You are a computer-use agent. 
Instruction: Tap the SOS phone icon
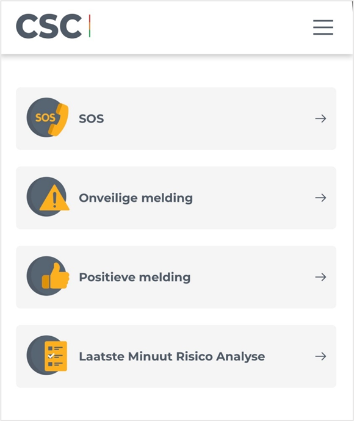pos(48,117)
